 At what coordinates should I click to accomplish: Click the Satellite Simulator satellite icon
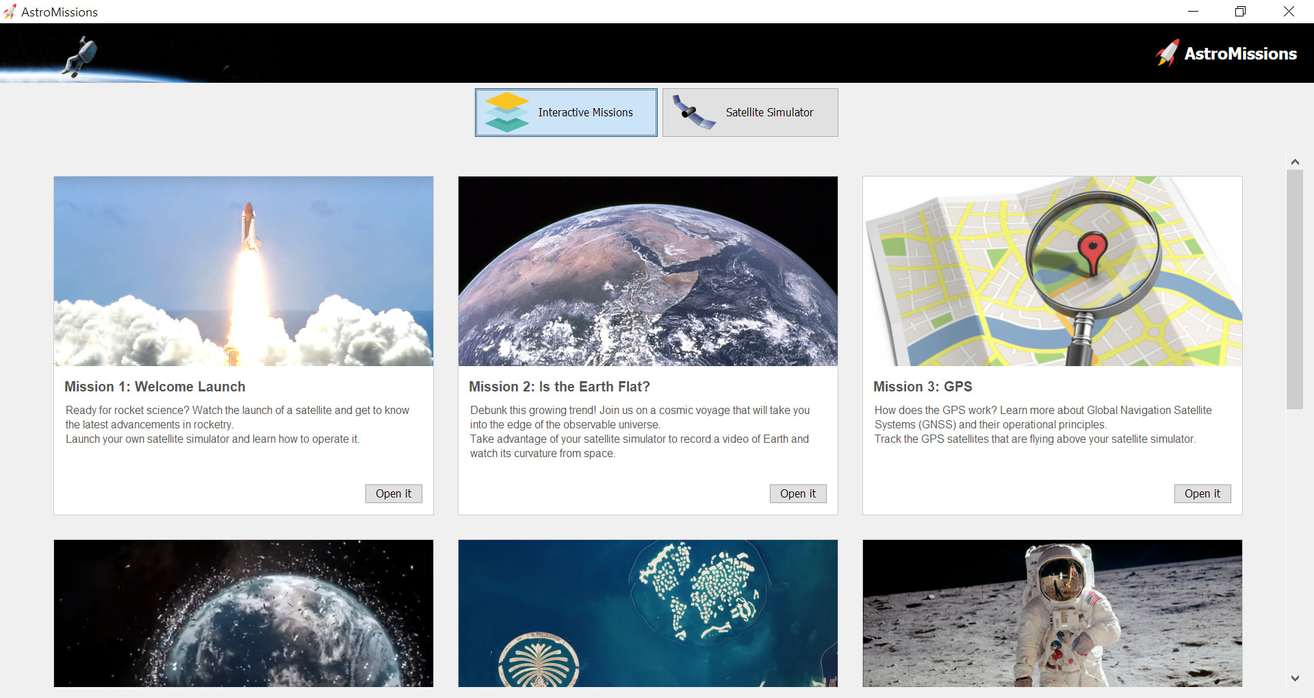click(693, 112)
